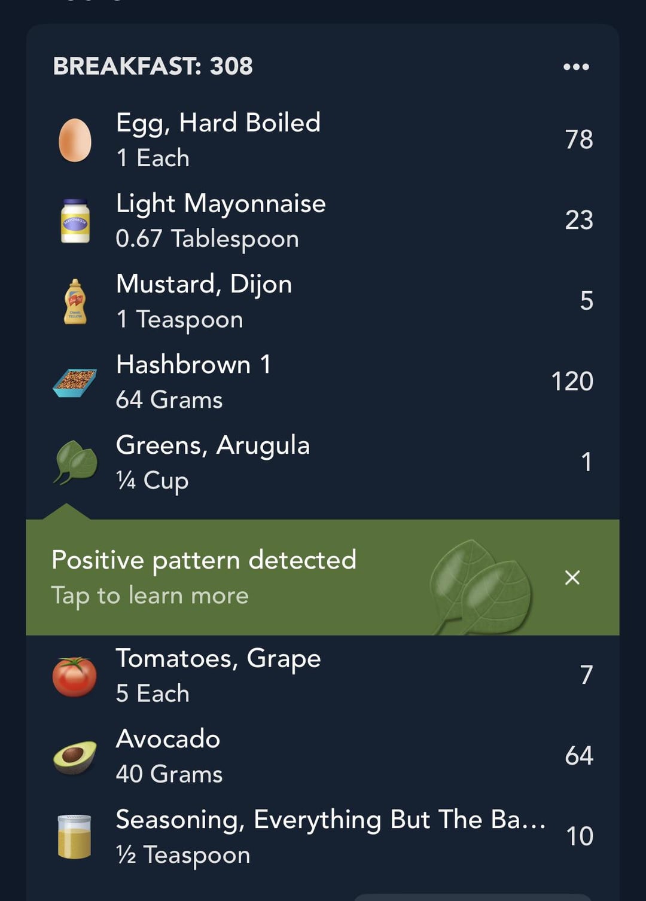Image resolution: width=646 pixels, height=901 pixels.
Task: Tap the arugula greens leaf icon
Action: [75, 462]
